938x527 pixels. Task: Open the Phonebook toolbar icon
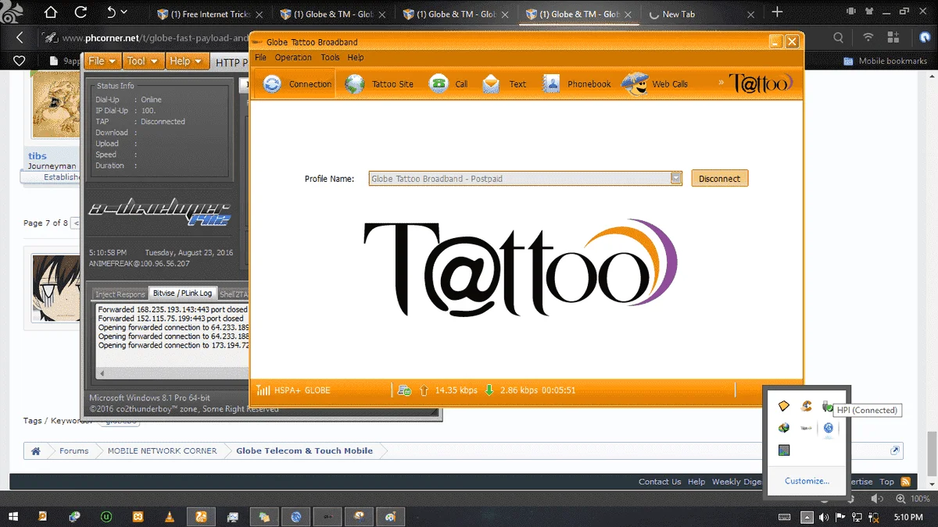pos(551,84)
